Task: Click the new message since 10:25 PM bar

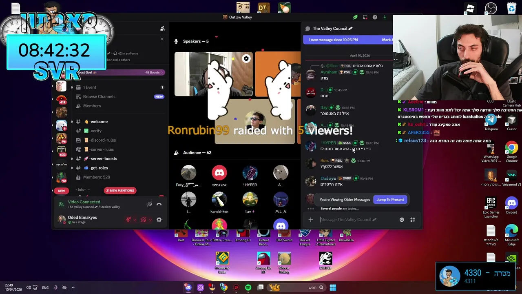Action: click(347, 40)
